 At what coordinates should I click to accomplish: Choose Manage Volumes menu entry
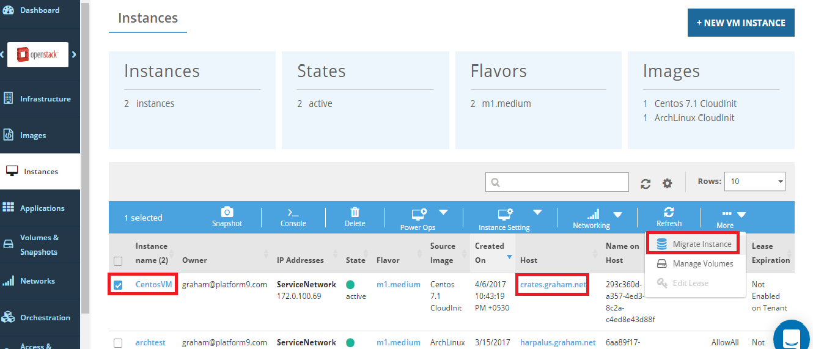694,263
